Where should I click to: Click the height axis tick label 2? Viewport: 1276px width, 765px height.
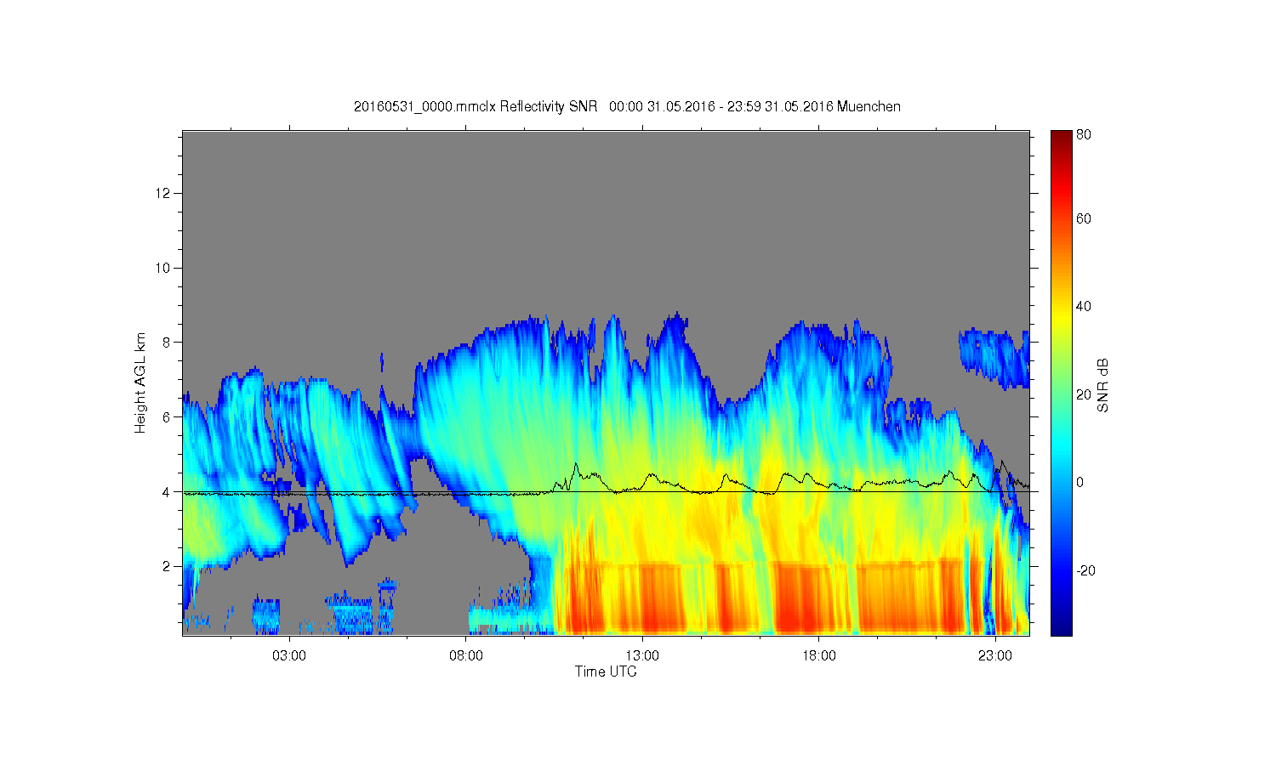click(168, 566)
